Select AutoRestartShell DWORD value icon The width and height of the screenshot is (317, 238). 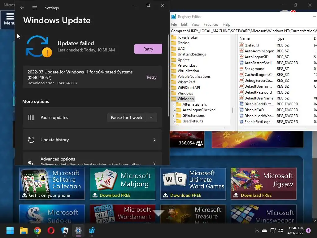241,63
